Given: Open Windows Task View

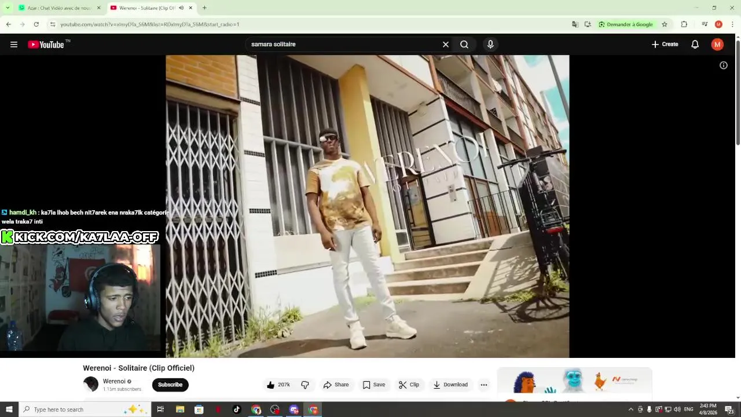Looking at the screenshot, I should (160, 409).
